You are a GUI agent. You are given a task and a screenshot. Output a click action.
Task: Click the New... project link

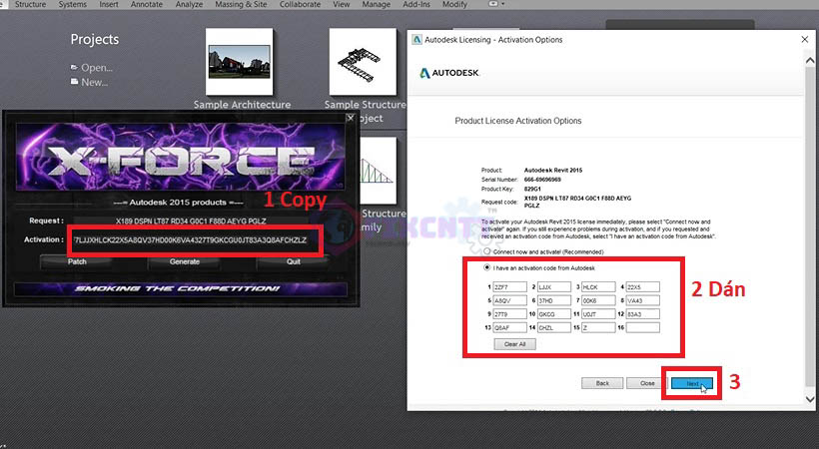95,82
